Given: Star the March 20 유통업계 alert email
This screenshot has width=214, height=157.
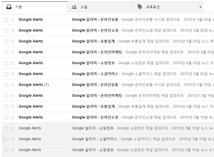Looking at the screenshot, I should 13,41.
